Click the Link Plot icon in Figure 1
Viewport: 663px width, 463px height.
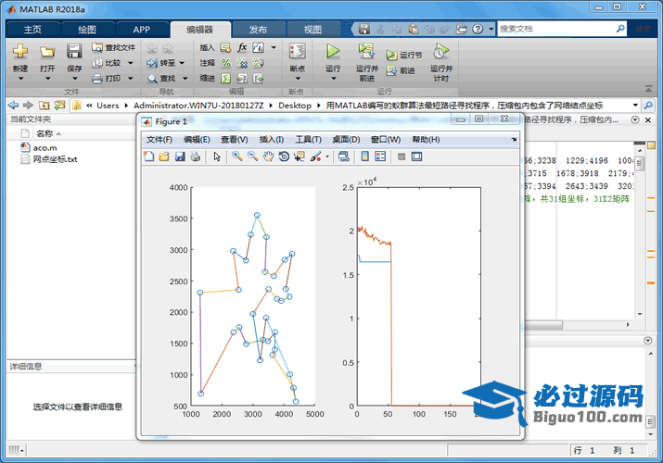tap(344, 156)
